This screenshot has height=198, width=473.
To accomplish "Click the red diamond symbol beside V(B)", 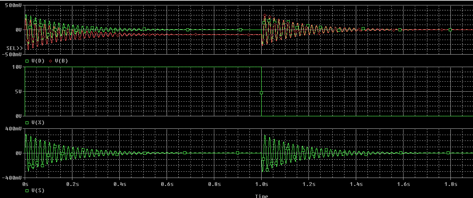I will [x=50, y=61].
